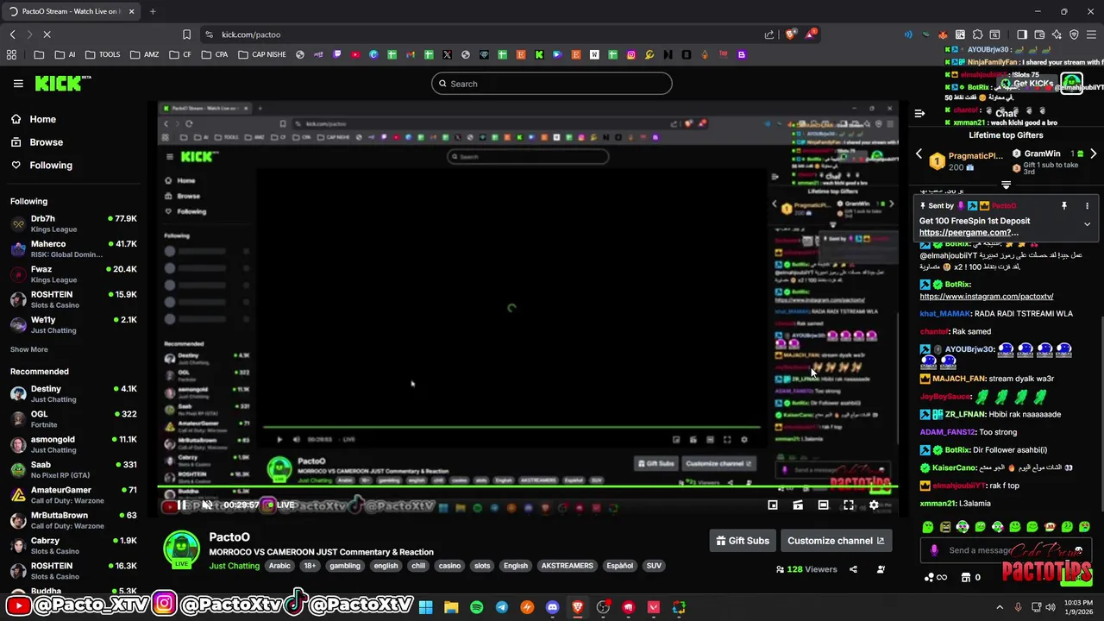Open a new browser tab
The width and height of the screenshot is (1104, 621).
tap(153, 11)
